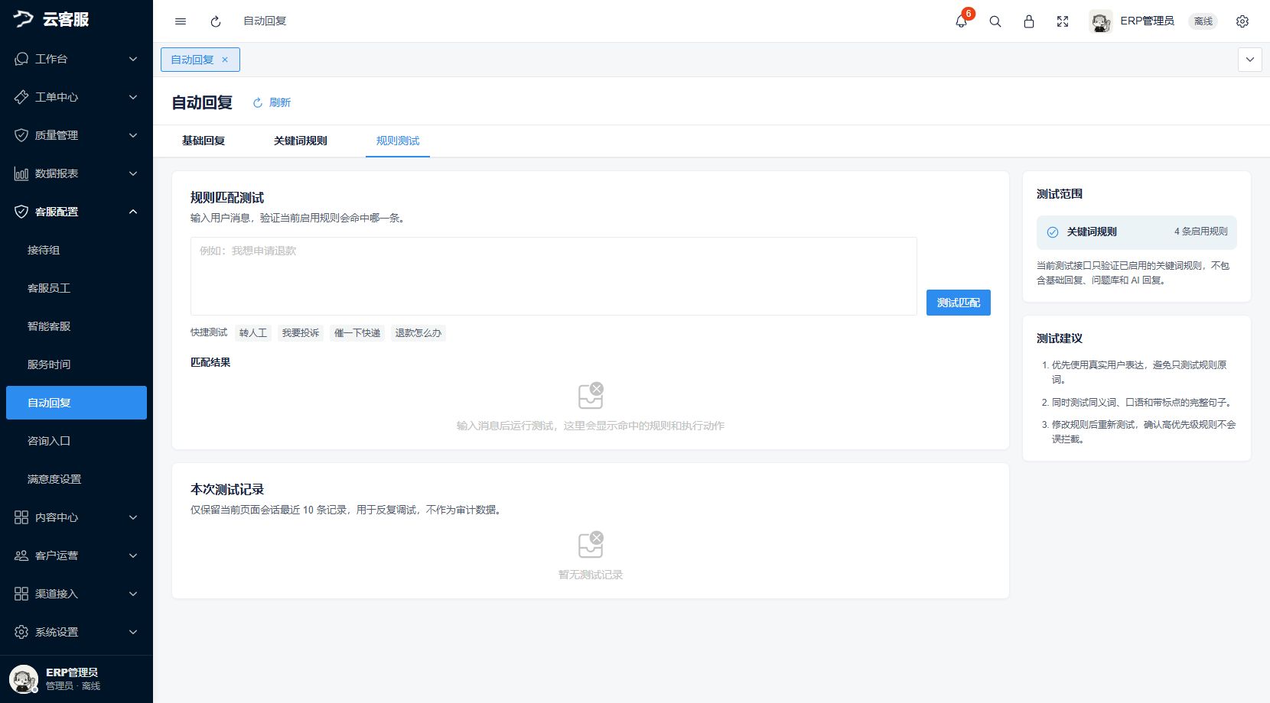
Task: Click the 工单中心 ticket icon
Action: 21,97
